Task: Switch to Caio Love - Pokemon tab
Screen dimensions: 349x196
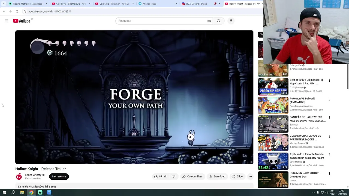Action: point(114,4)
